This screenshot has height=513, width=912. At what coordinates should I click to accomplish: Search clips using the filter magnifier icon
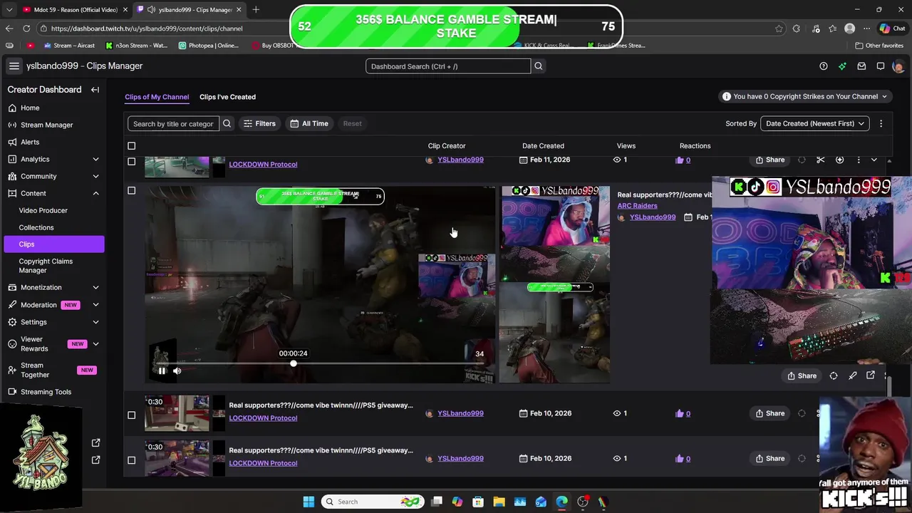(x=227, y=123)
